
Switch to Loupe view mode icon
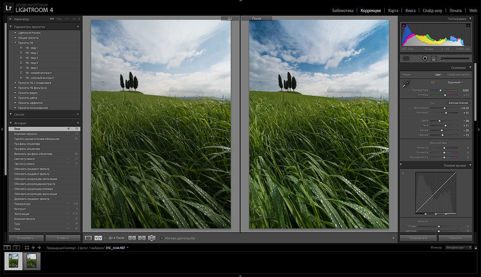(x=89, y=238)
